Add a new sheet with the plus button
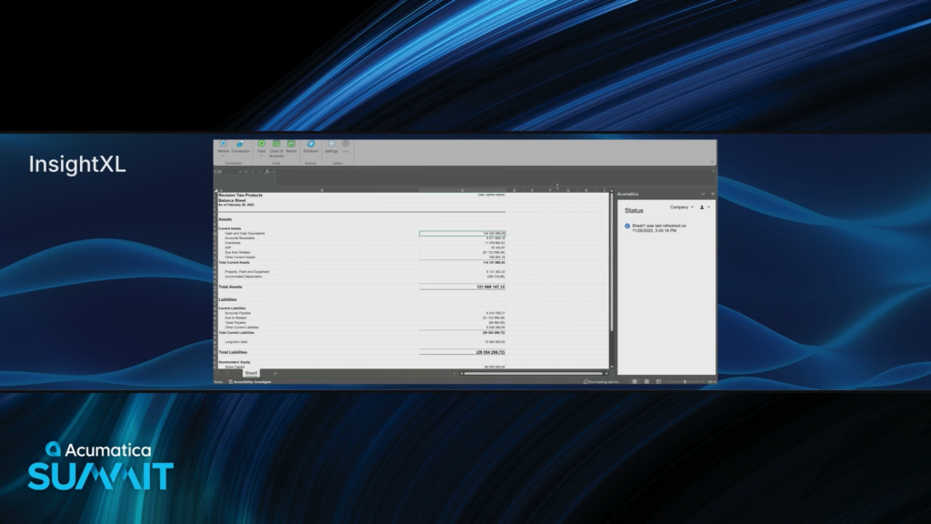This screenshot has width=931, height=524. [x=275, y=373]
